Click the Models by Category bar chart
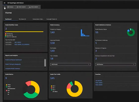This screenshot has height=102, width=139. 85,33
